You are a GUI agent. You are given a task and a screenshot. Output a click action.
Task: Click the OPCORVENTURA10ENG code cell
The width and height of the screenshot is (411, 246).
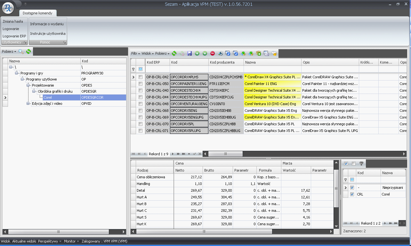coord(189,104)
